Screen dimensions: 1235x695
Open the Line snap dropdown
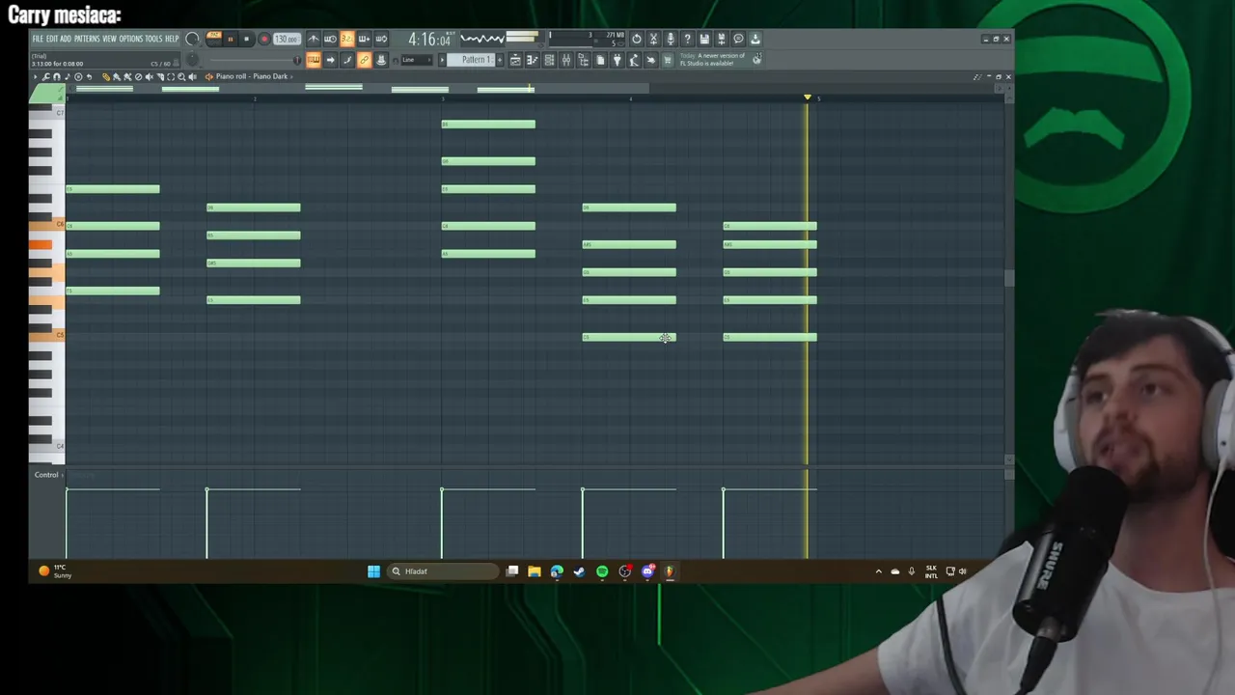pos(417,60)
